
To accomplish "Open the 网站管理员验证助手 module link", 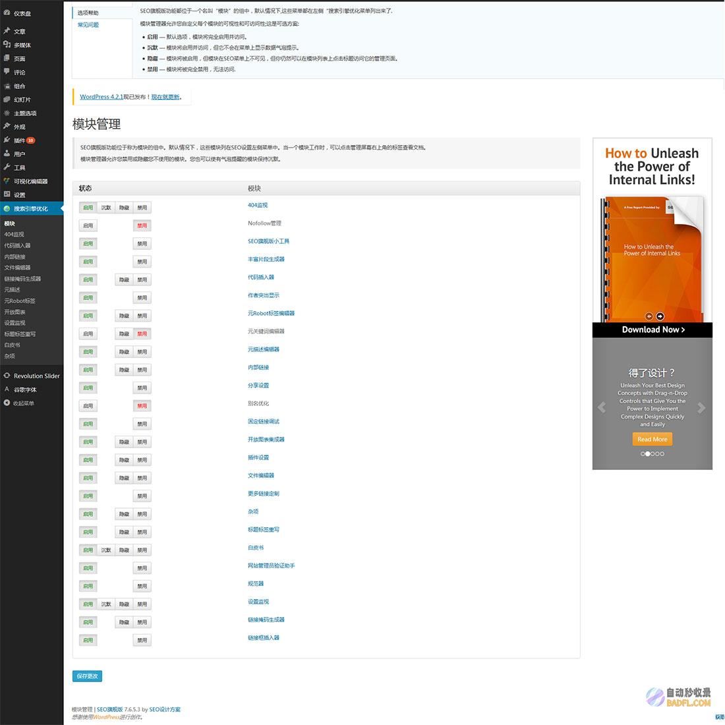I will pos(271,566).
